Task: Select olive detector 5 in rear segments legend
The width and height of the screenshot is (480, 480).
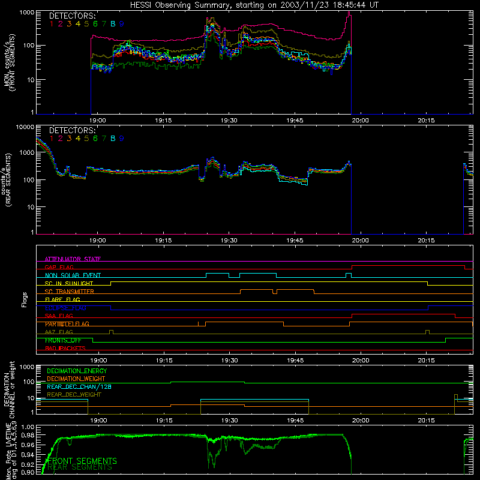Action: pos(86,139)
